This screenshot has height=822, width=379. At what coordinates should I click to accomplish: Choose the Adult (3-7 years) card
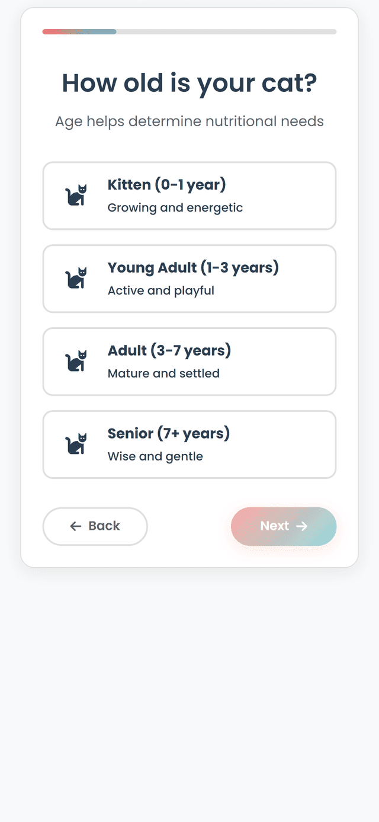click(189, 362)
